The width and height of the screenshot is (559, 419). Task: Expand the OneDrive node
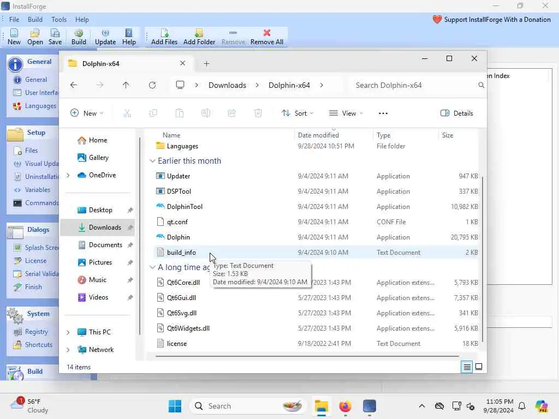(68, 175)
